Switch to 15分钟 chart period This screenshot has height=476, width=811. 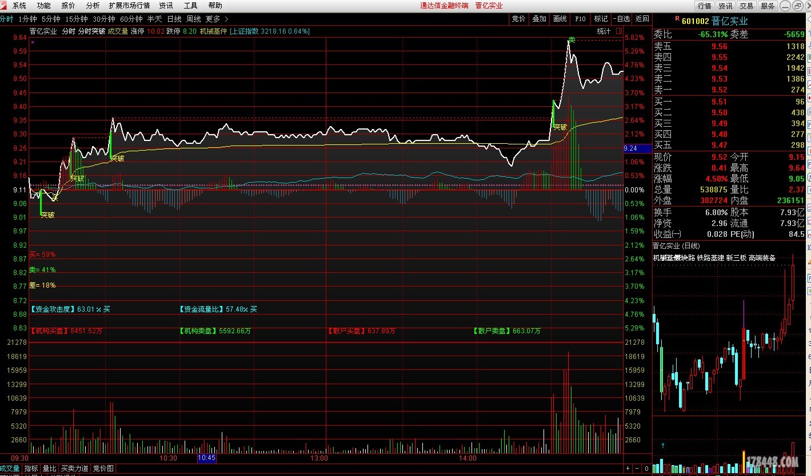point(77,19)
